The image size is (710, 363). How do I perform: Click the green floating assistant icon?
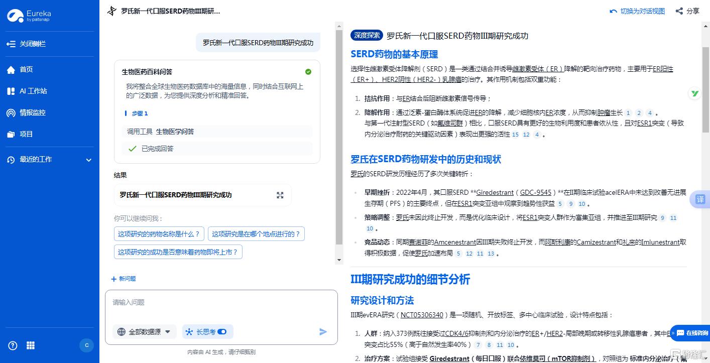[x=694, y=94]
